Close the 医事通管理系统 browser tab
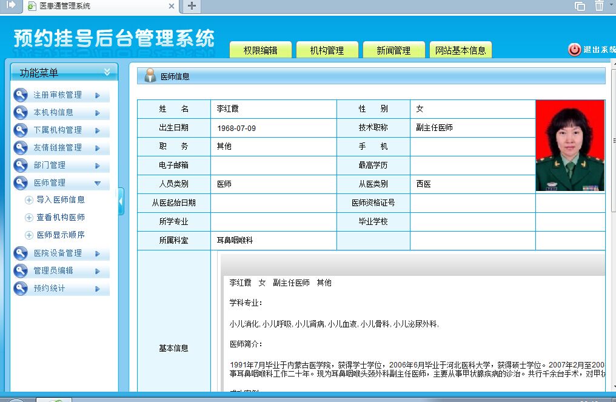 click(172, 6)
